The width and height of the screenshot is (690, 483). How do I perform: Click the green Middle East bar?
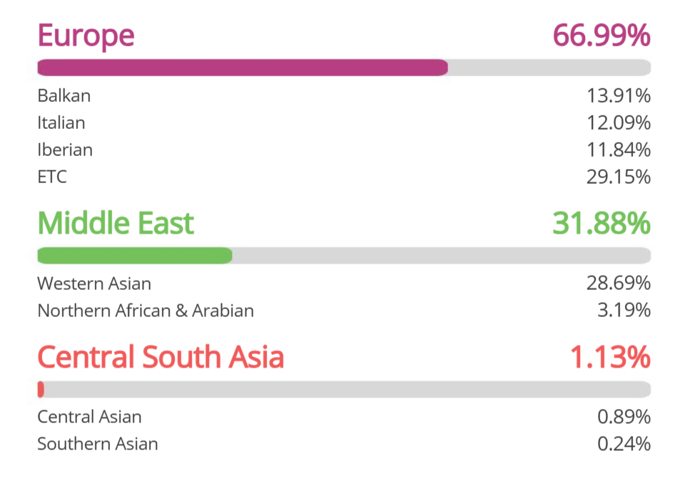(x=134, y=256)
